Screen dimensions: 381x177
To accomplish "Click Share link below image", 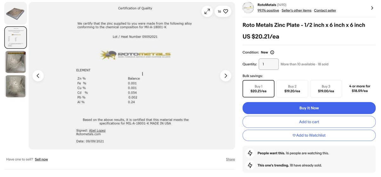I will [231, 159].
